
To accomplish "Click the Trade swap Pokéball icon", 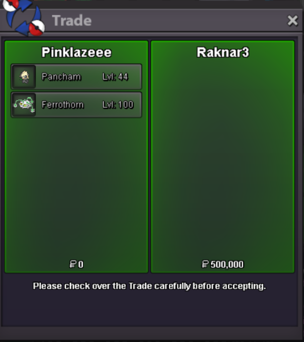I will tap(24, 18).
